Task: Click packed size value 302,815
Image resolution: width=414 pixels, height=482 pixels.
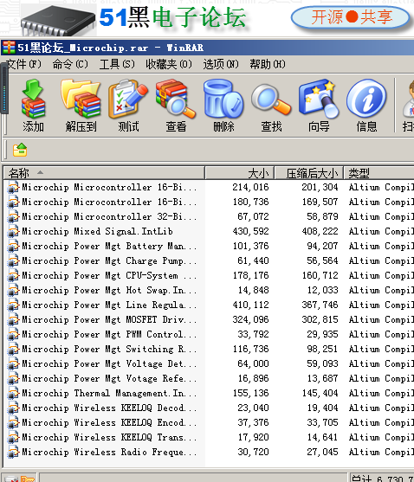Action: (320, 319)
